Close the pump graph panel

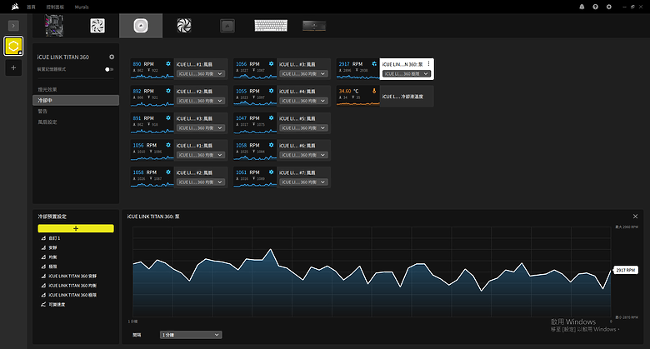[x=635, y=216]
